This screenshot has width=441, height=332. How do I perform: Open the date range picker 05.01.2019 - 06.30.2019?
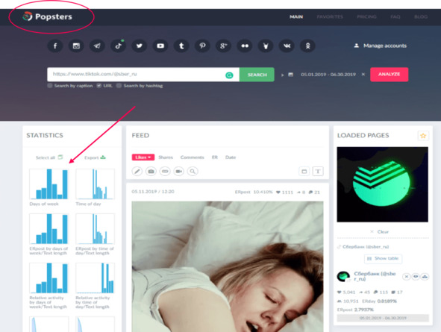pos(328,75)
